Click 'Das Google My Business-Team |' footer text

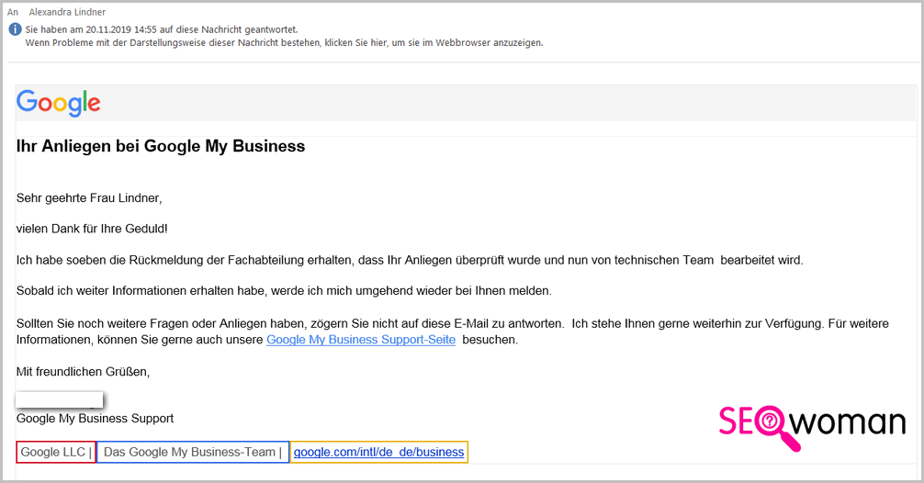coord(193,453)
